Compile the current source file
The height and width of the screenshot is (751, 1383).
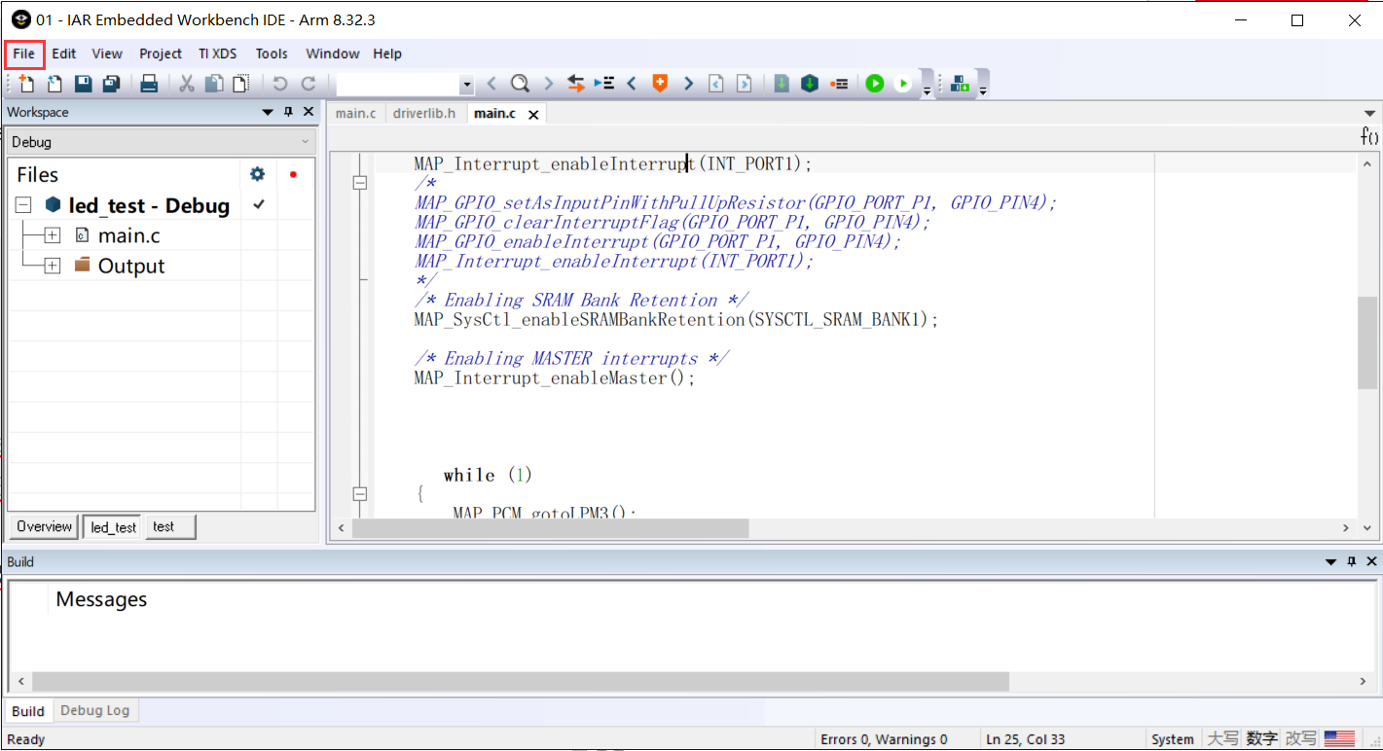pos(781,84)
